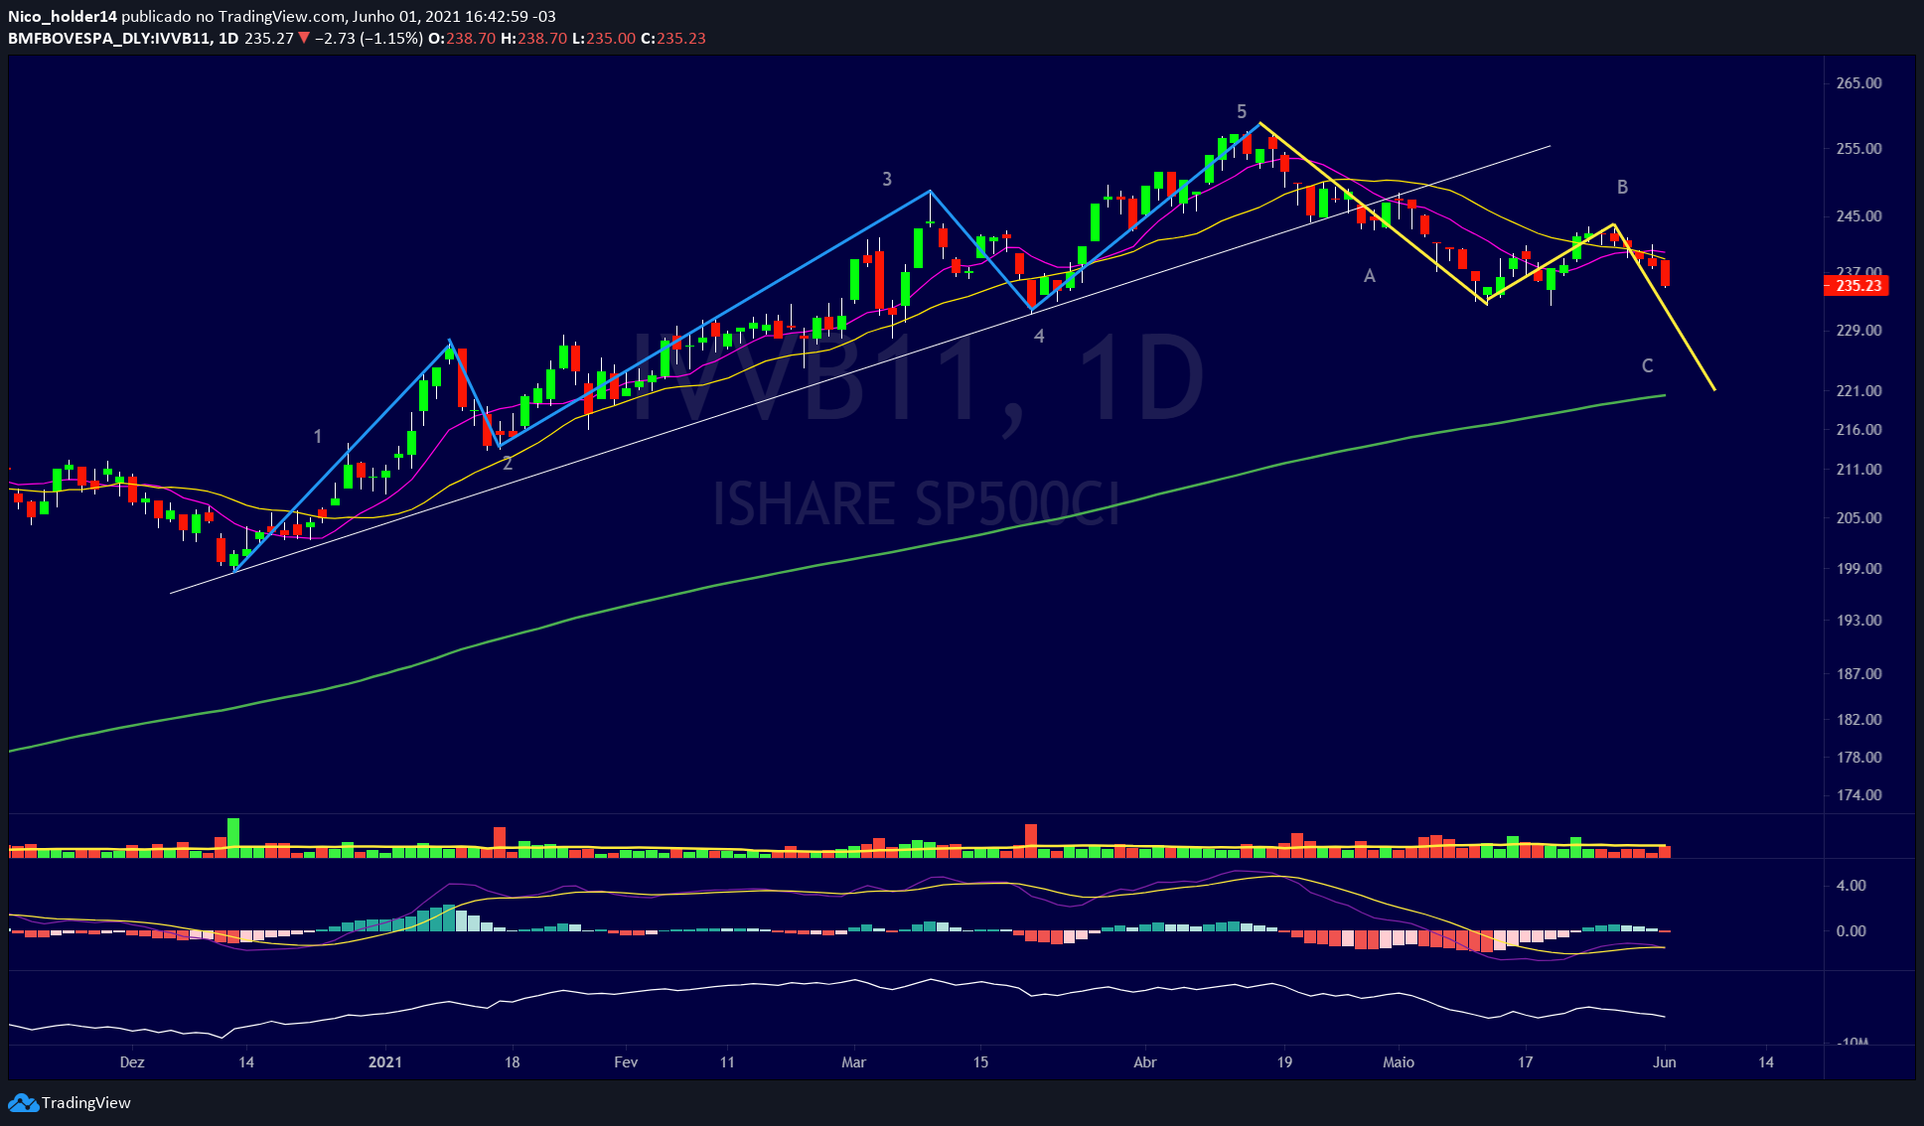The height and width of the screenshot is (1126, 1924).
Task: Click the corrective wave label A
Action: click(1370, 276)
